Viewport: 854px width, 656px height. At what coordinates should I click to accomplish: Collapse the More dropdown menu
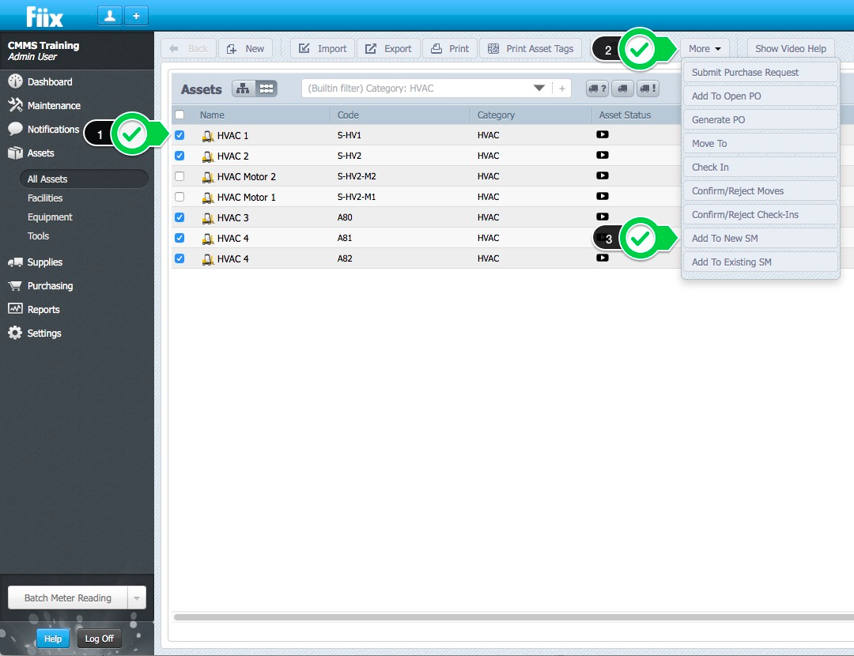pos(704,49)
